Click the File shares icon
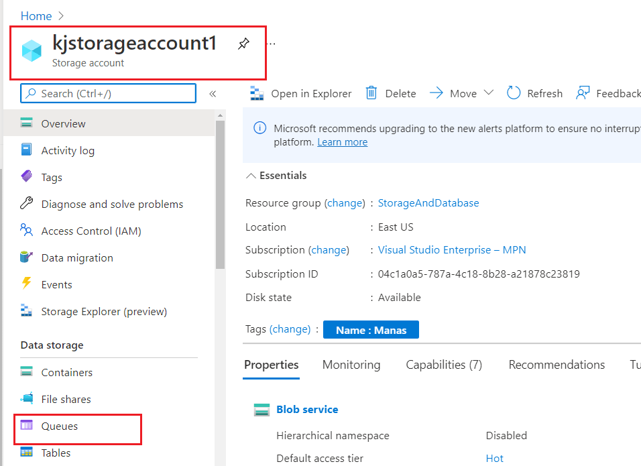Image resolution: width=641 pixels, height=466 pixels. click(x=27, y=398)
